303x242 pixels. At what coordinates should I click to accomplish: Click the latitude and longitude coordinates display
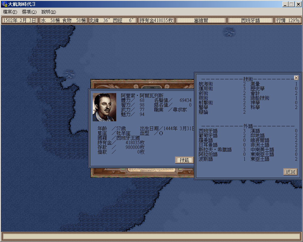pyautogui.click(x=113, y=21)
